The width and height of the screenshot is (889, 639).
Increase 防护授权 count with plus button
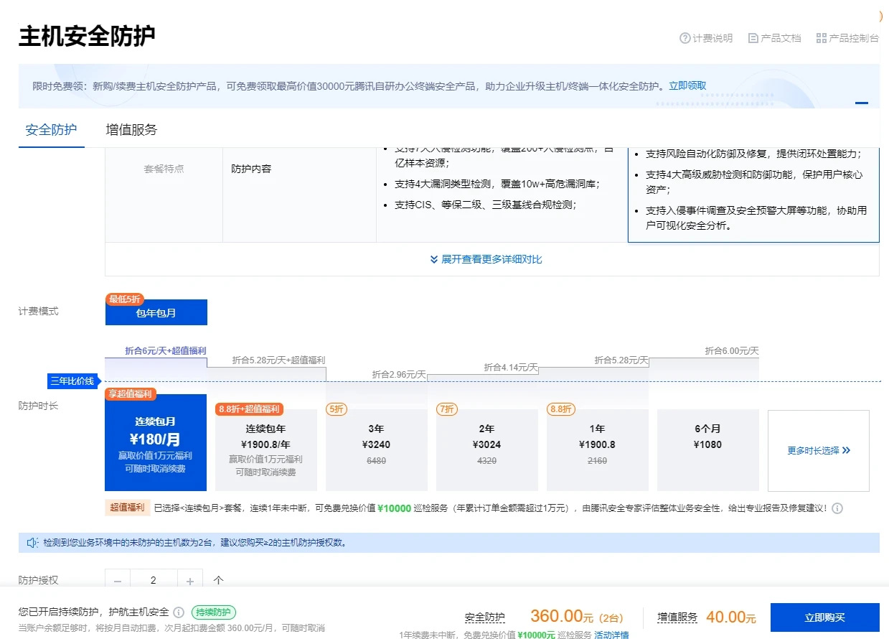point(190,580)
